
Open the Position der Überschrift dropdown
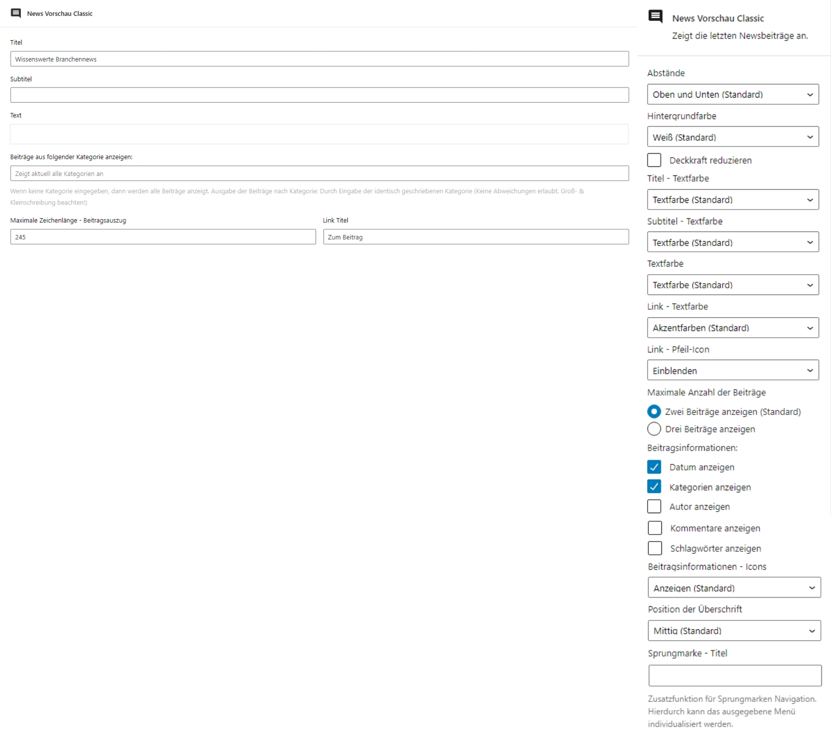tap(734, 631)
